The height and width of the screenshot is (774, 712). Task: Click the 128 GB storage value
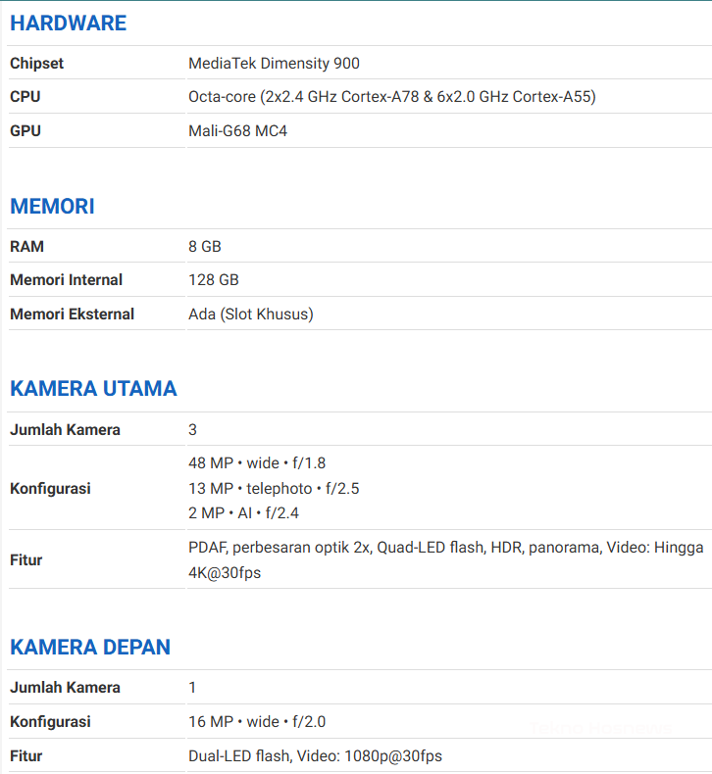[213, 280]
